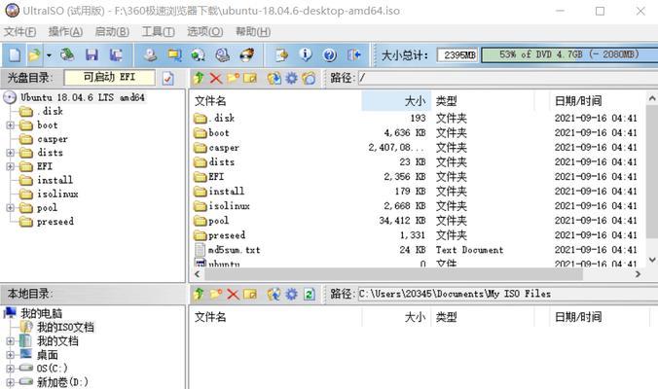Viewport: 658px width, 389px height.
Task: Click the image path field showing /
Action: click(508, 78)
